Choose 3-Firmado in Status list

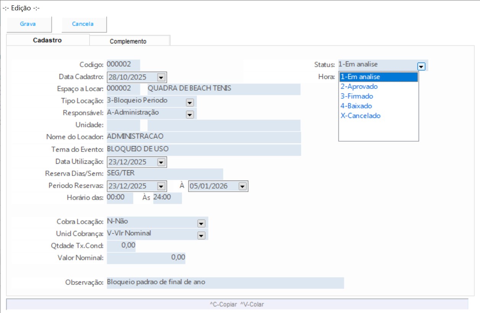coord(357,96)
